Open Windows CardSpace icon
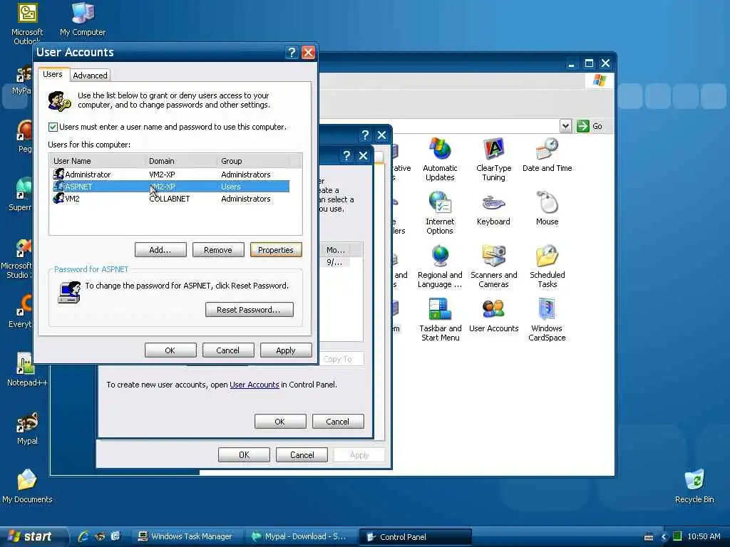 click(x=547, y=320)
